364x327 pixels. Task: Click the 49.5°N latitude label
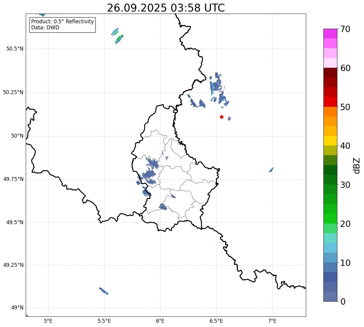pos(15,222)
